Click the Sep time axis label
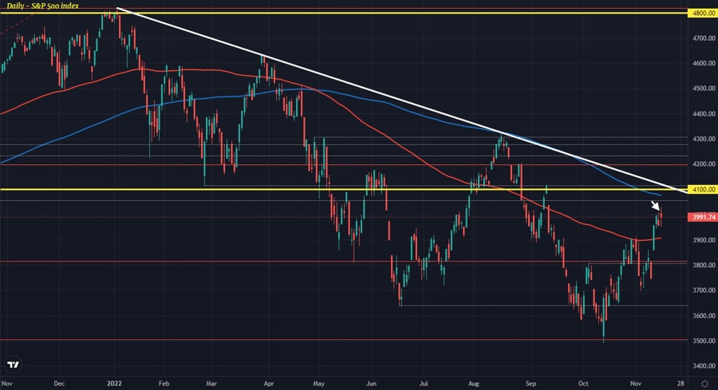 [531, 383]
